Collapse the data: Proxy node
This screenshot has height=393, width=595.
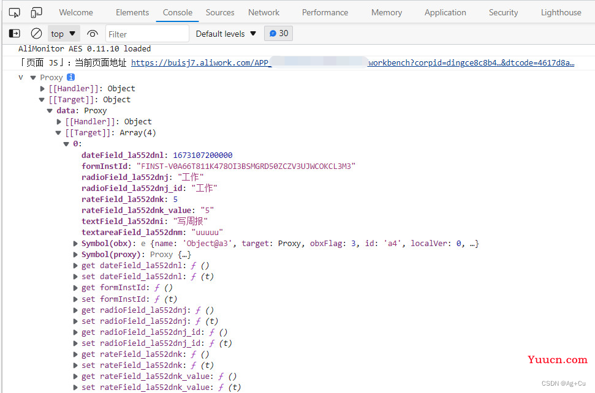[x=50, y=111]
